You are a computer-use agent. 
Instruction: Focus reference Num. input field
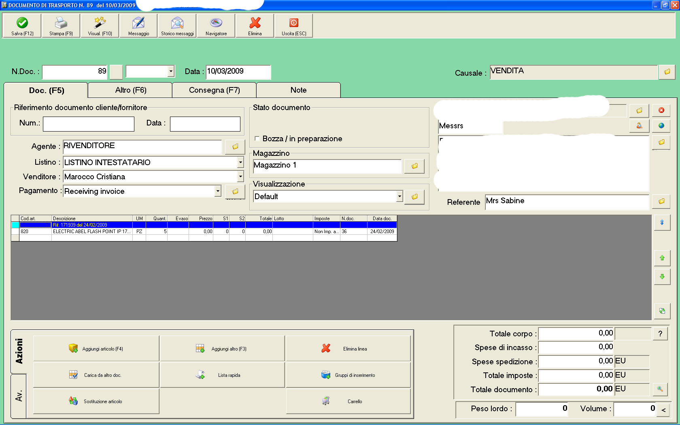[x=89, y=124]
